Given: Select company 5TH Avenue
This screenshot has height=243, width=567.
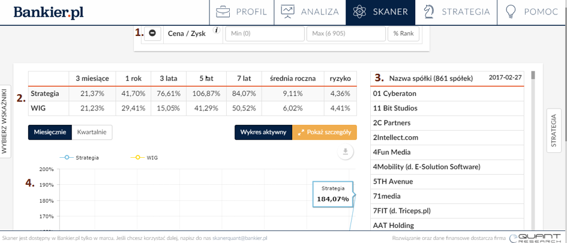Looking at the screenshot, I should (447, 182).
